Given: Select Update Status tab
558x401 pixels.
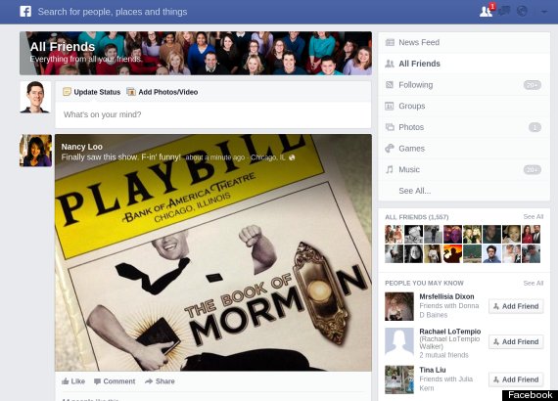Looking at the screenshot, I should pyautogui.click(x=92, y=92).
